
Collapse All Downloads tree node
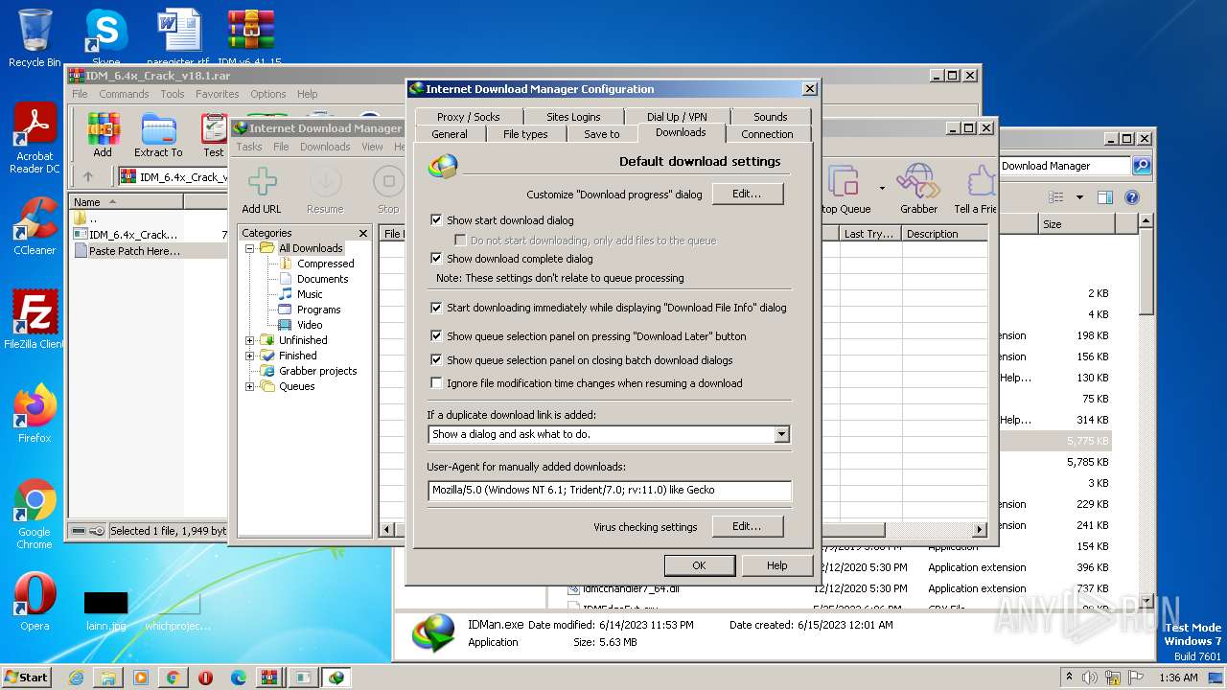pyautogui.click(x=250, y=248)
